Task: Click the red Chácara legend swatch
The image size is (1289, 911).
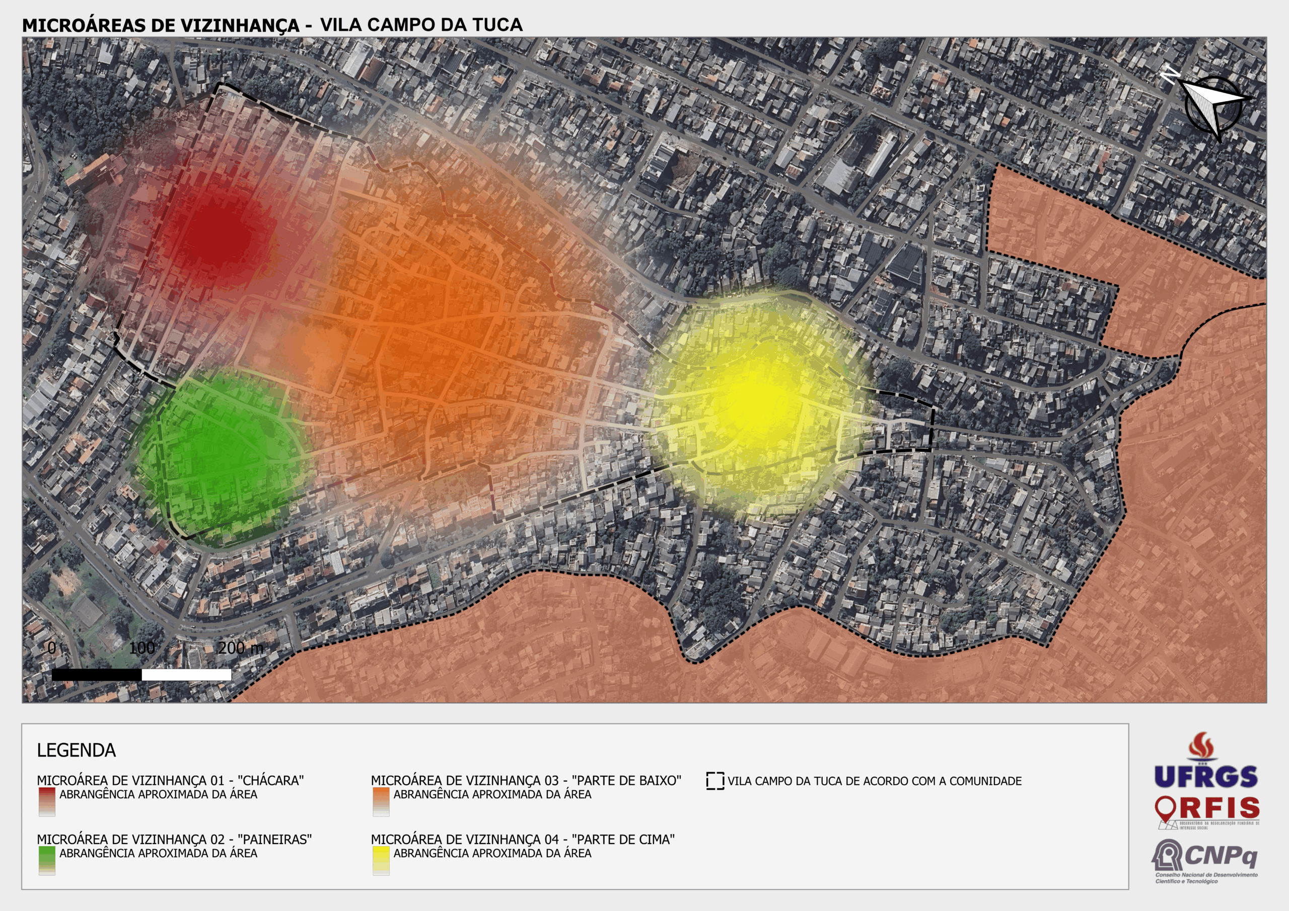Action: point(47,802)
